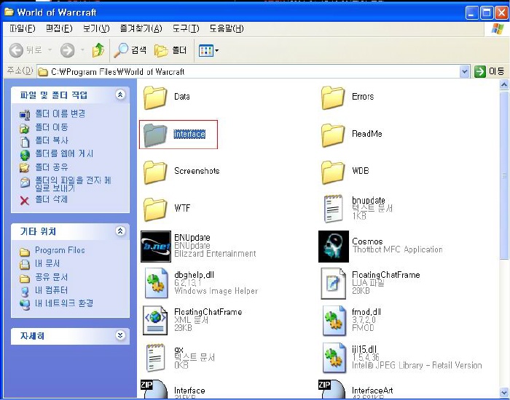Click the 이동 go button
Screen dimensions: 510x400
(490, 71)
